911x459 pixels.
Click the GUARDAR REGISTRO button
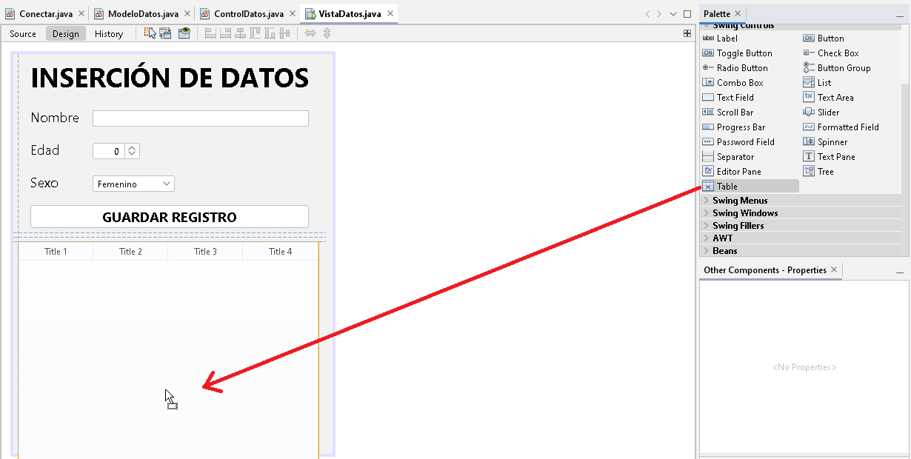[169, 217]
